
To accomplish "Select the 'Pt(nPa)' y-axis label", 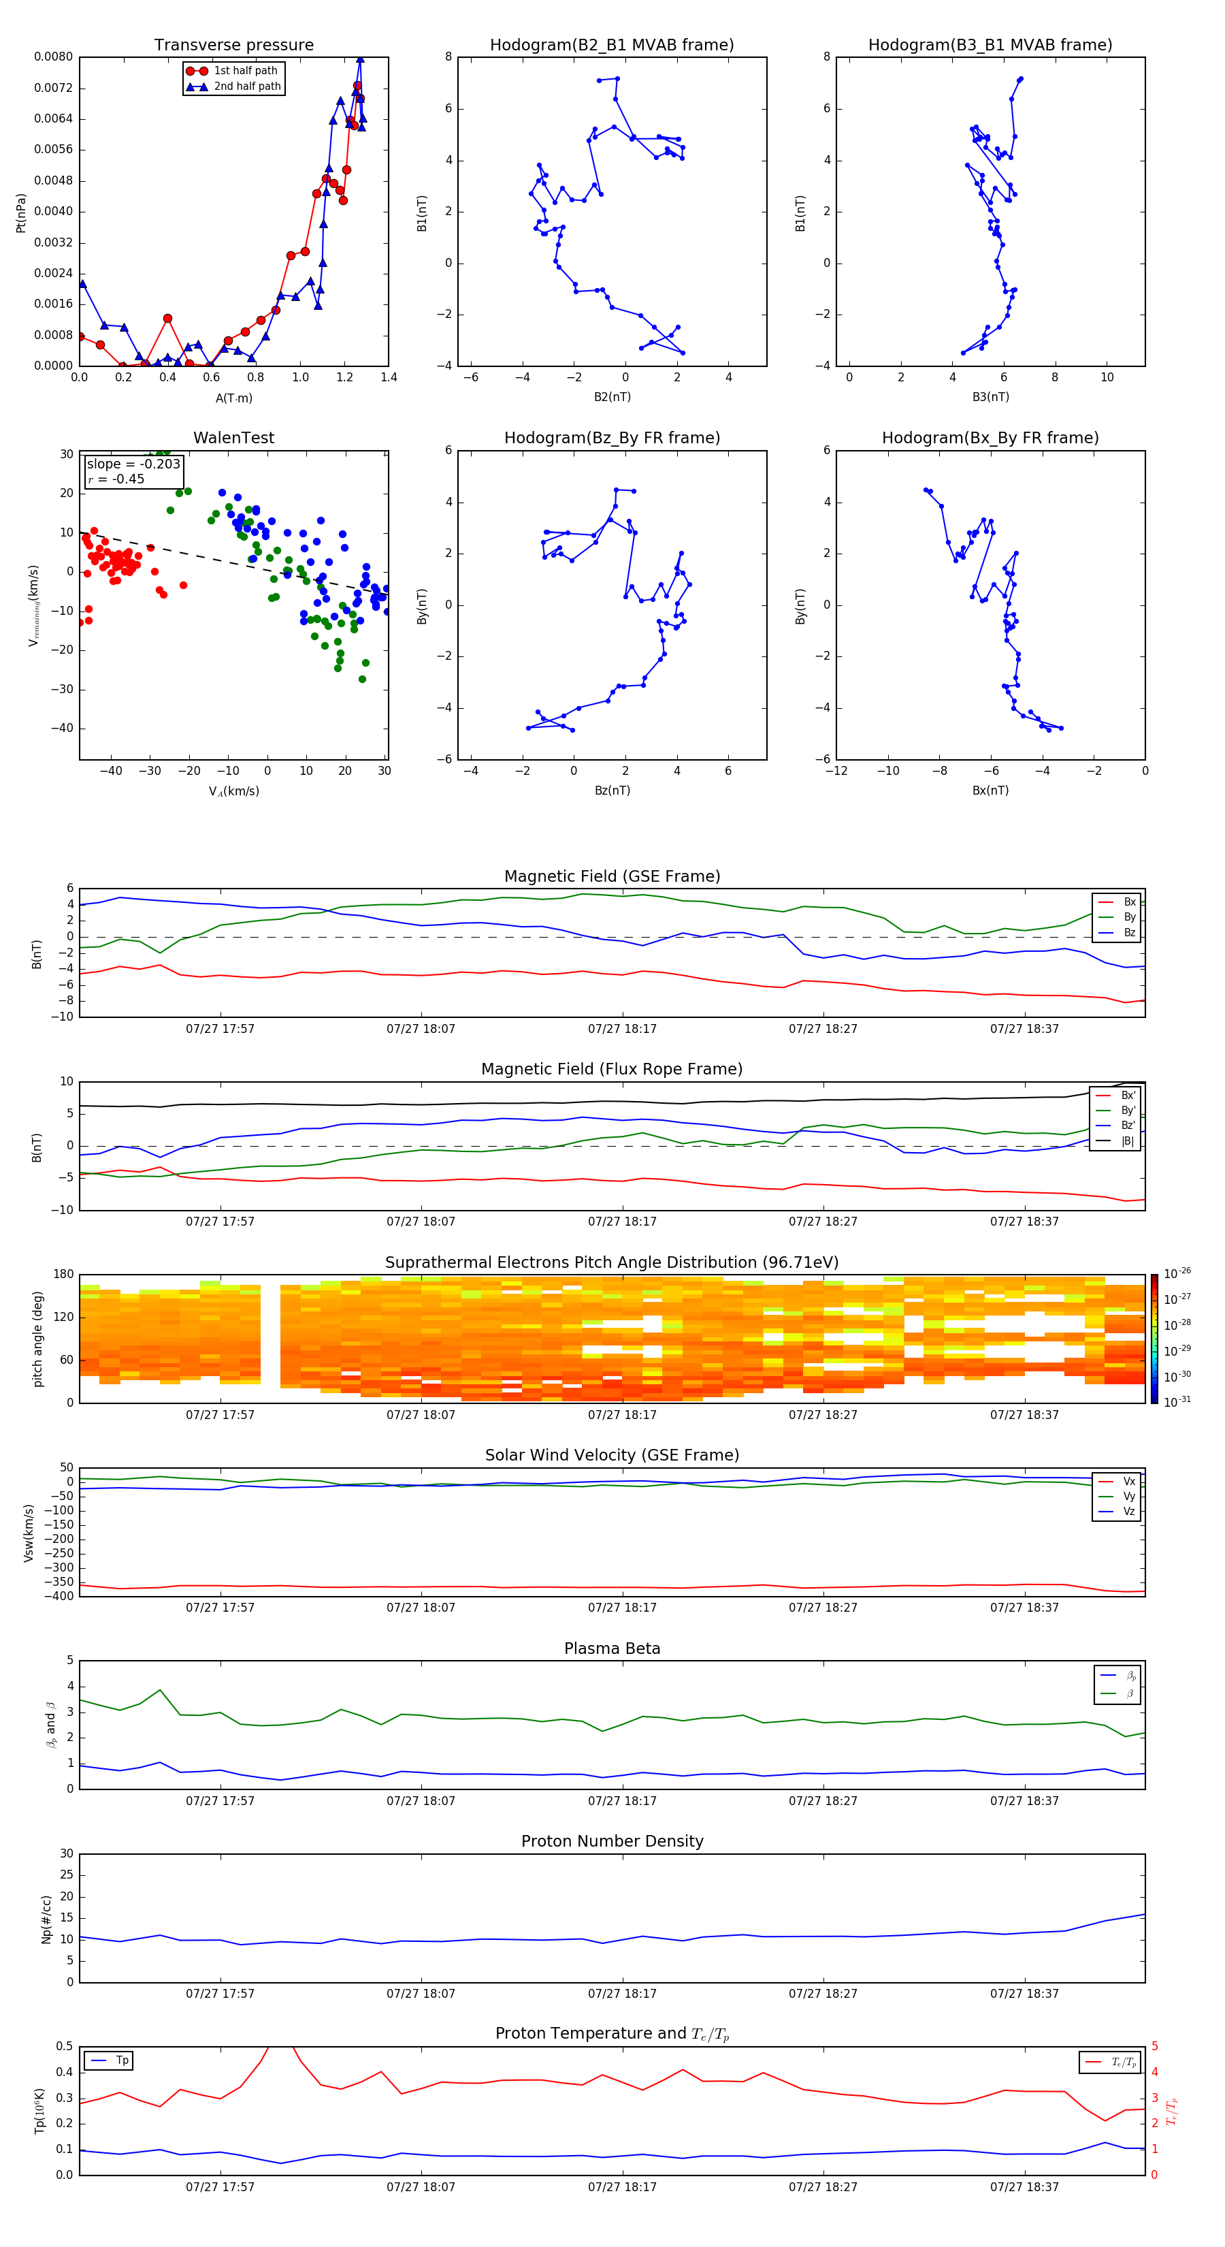I will 21,213.
